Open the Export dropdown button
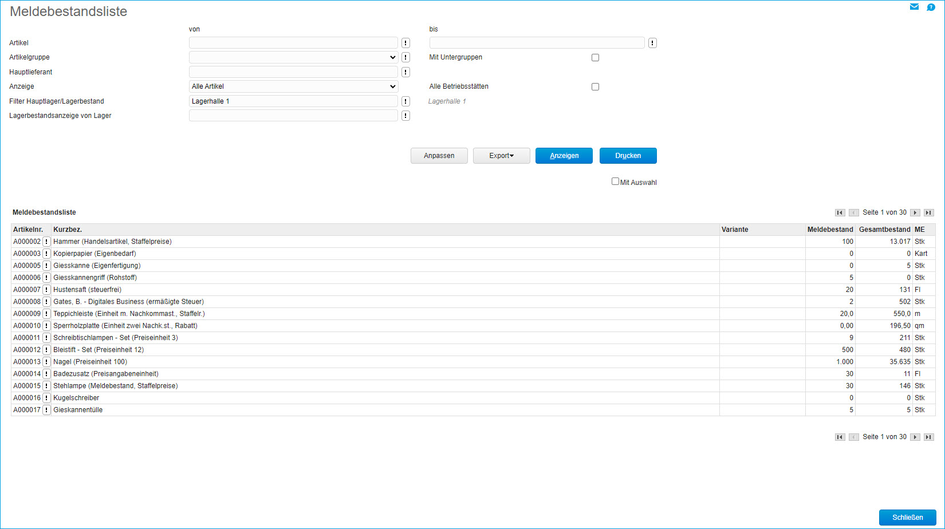 (502, 156)
